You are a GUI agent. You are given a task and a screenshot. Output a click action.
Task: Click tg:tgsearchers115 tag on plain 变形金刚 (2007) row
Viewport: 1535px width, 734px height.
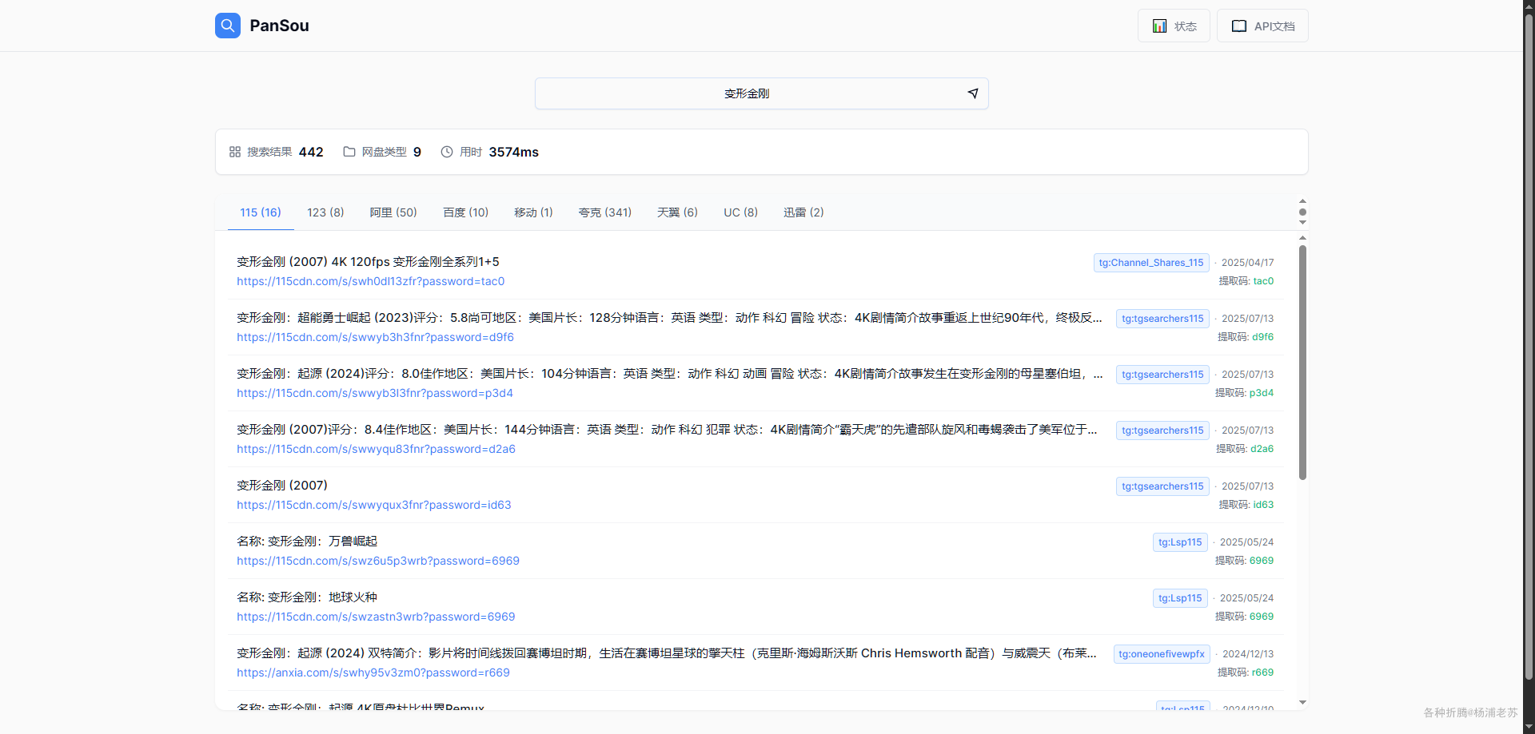coord(1162,486)
